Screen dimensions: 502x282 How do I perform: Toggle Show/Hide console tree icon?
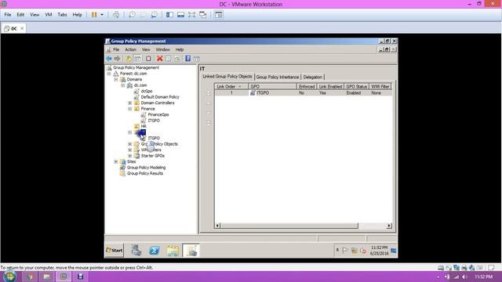point(137,59)
